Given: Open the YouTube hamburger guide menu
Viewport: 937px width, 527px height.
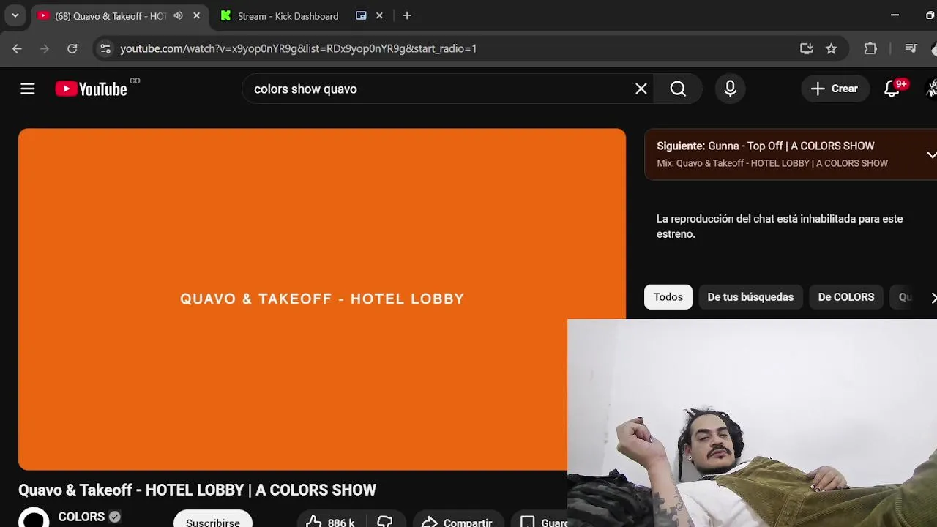Looking at the screenshot, I should tap(28, 89).
